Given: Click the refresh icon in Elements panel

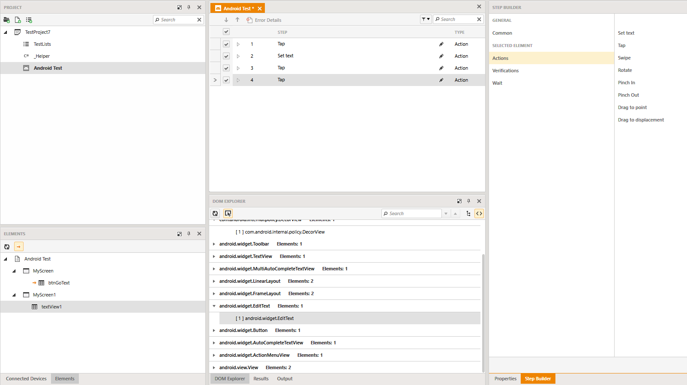Looking at the screenshot, I should pyautogui.click(x=7, y=247).
